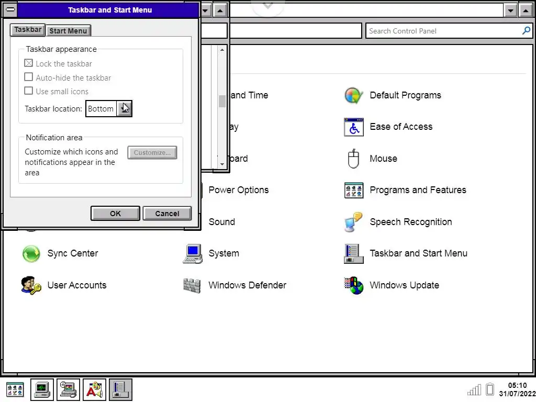Open the Sound link
The width and height of the screenshot is (536, 402).
(x=222, y=222)
